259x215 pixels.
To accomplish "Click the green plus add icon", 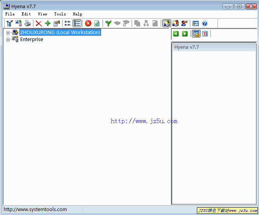I will coord(48,23).
